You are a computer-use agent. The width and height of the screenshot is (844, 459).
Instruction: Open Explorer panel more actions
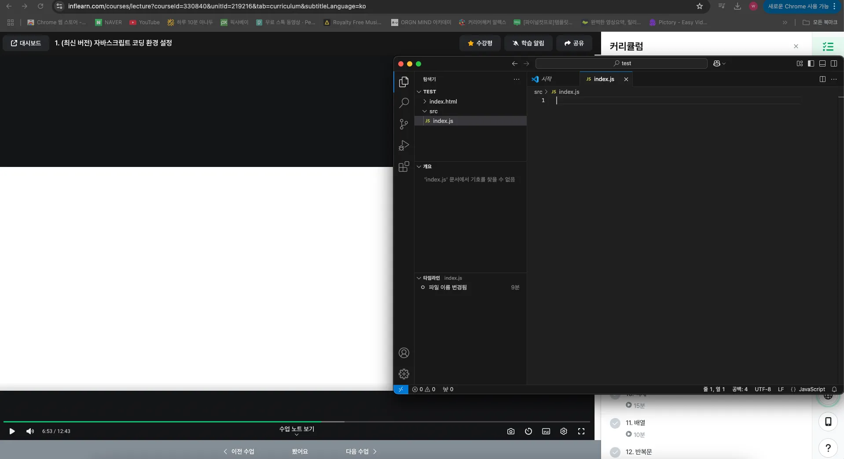pos(516,79)
